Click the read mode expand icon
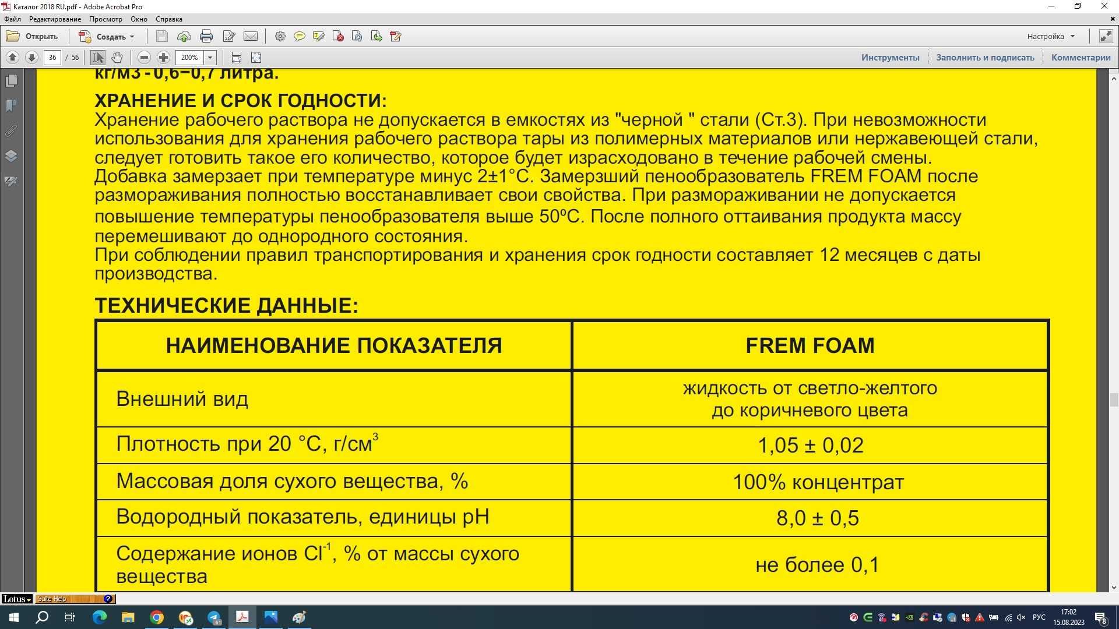The height and width of the screenshot is (629, 1119). click(1106, 36)
